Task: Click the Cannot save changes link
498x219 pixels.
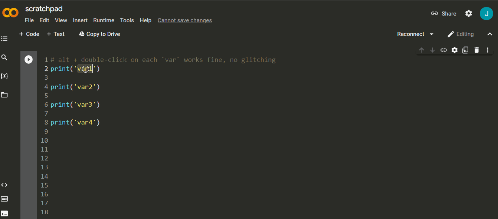Action: pos(184,20)
